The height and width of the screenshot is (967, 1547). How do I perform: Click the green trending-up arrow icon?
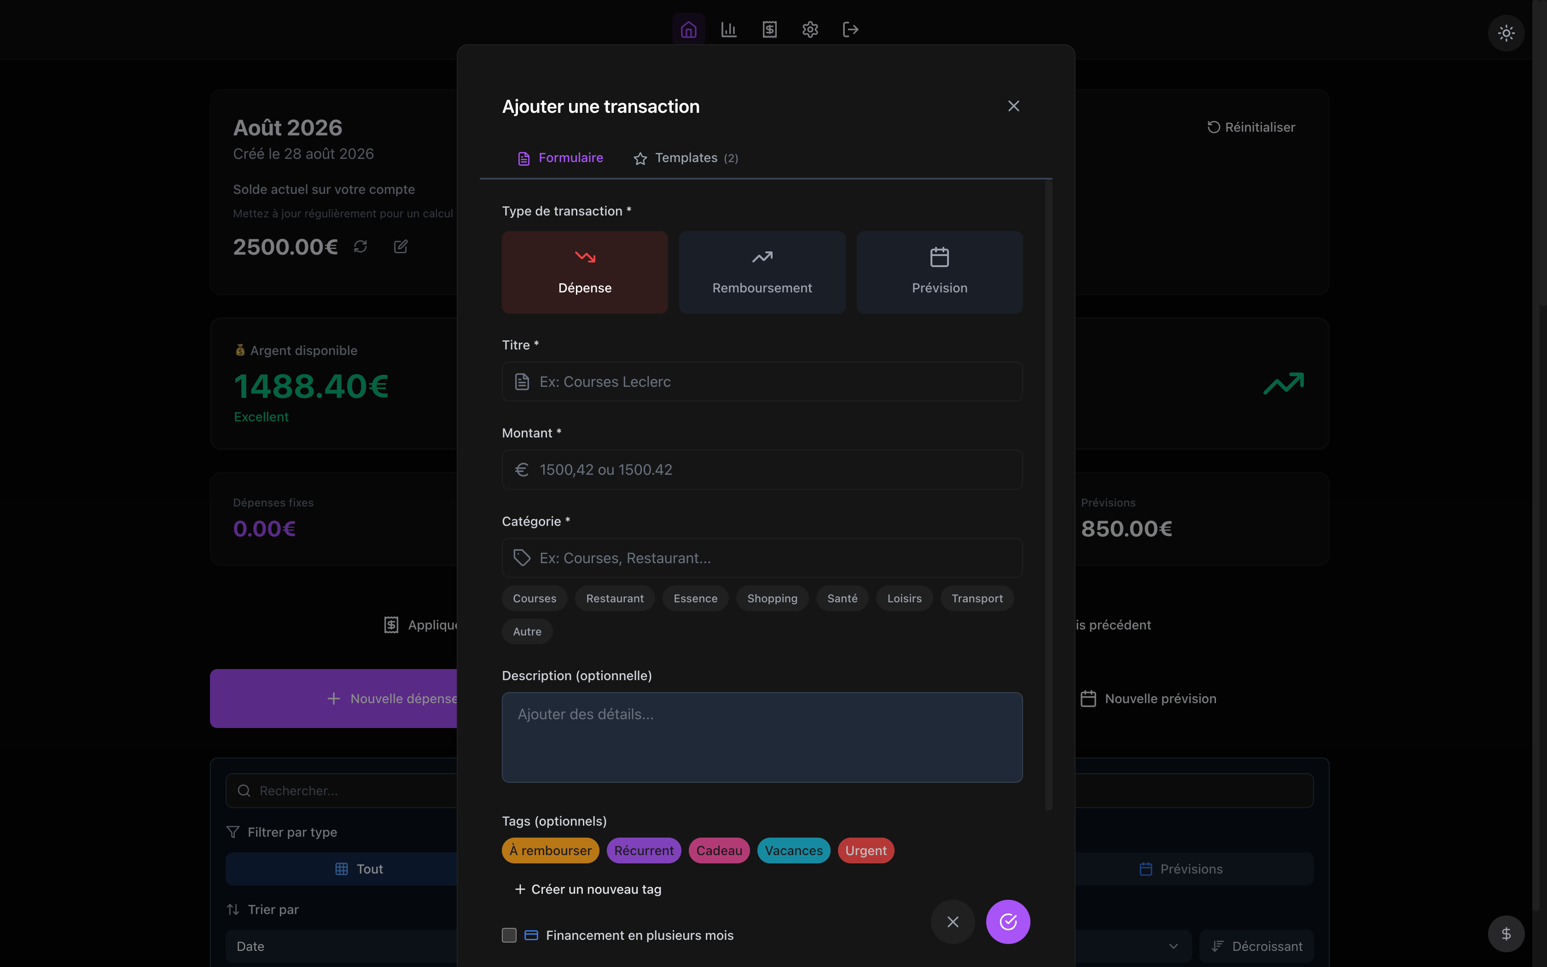pos(1284,384)
